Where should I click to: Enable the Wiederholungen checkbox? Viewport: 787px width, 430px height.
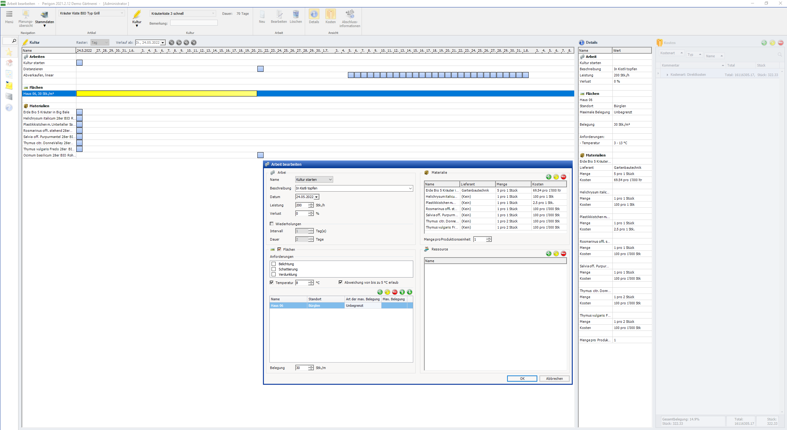[272, 224]
